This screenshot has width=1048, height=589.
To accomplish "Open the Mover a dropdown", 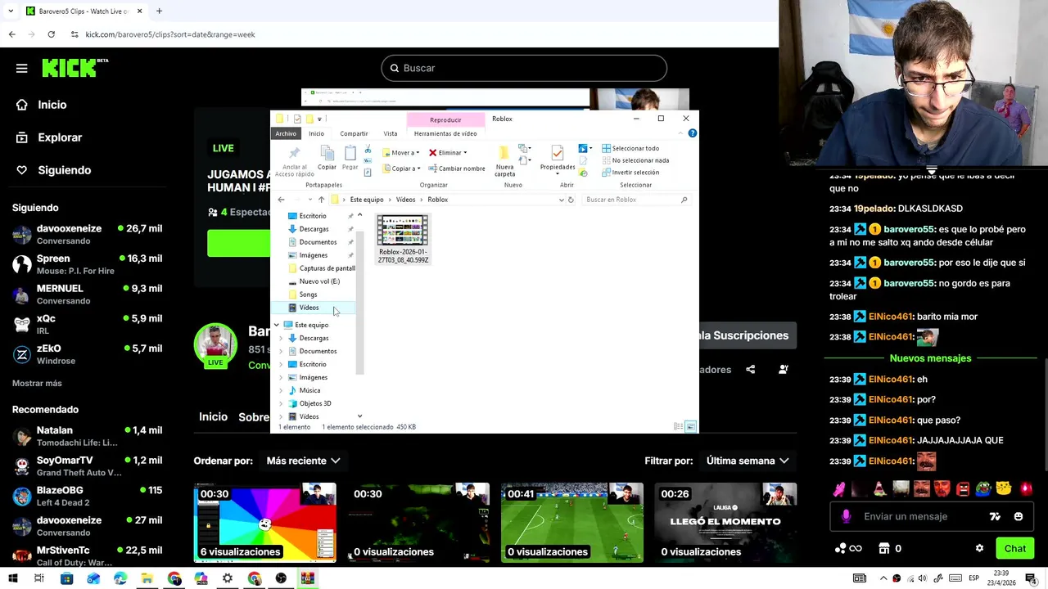I will (400, 153).
